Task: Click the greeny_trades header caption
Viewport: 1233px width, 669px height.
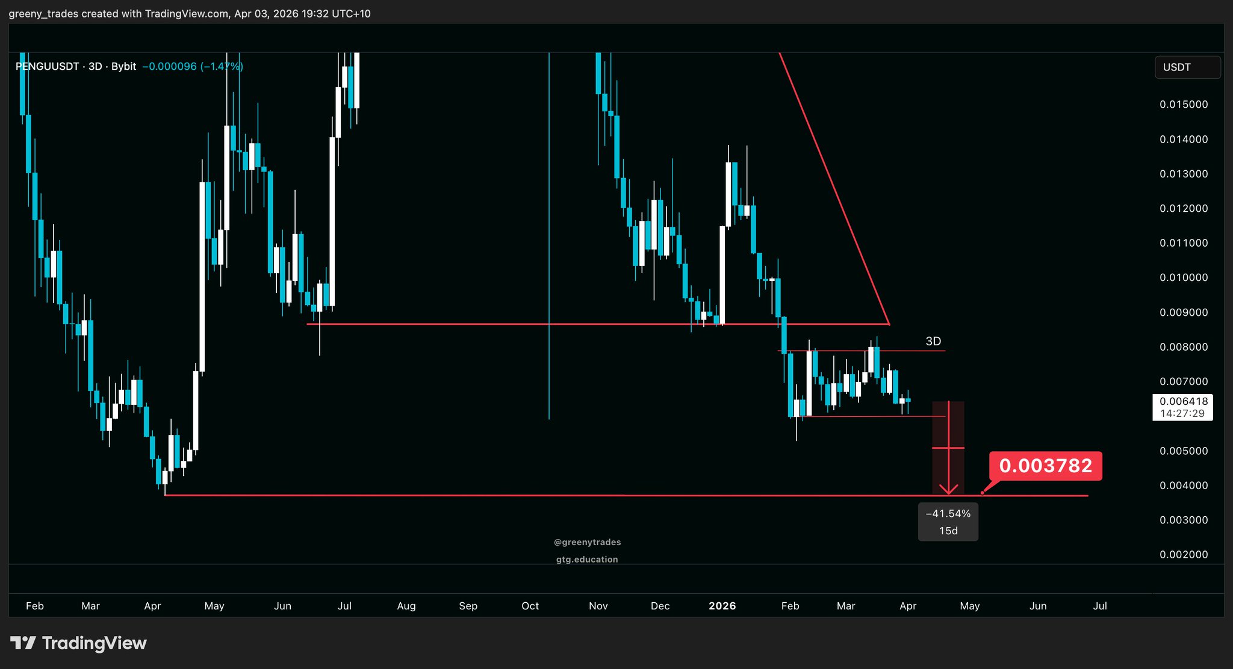Action: pos(190,13)
